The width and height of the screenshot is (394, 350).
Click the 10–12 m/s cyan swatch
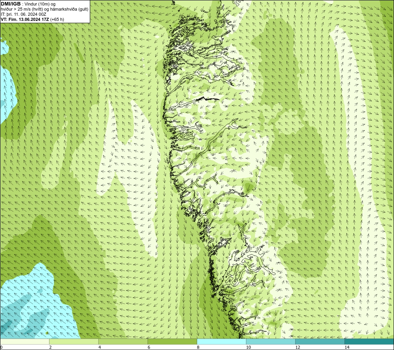[x=271, y=341]
